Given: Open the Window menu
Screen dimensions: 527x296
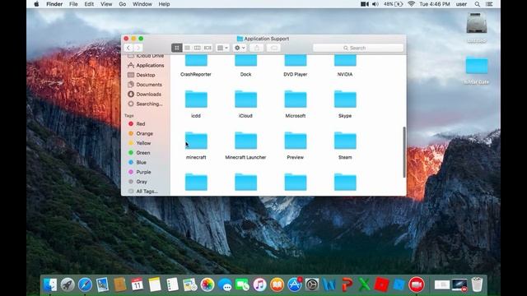Looking at the screenshot, I should click(x=142, y=4).
